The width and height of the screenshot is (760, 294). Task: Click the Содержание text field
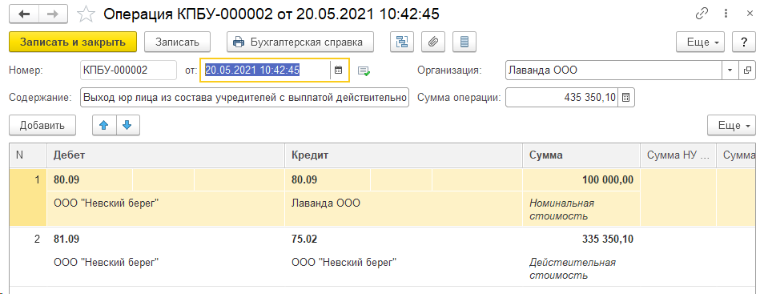pyautogui.click(x=245, y=97)
